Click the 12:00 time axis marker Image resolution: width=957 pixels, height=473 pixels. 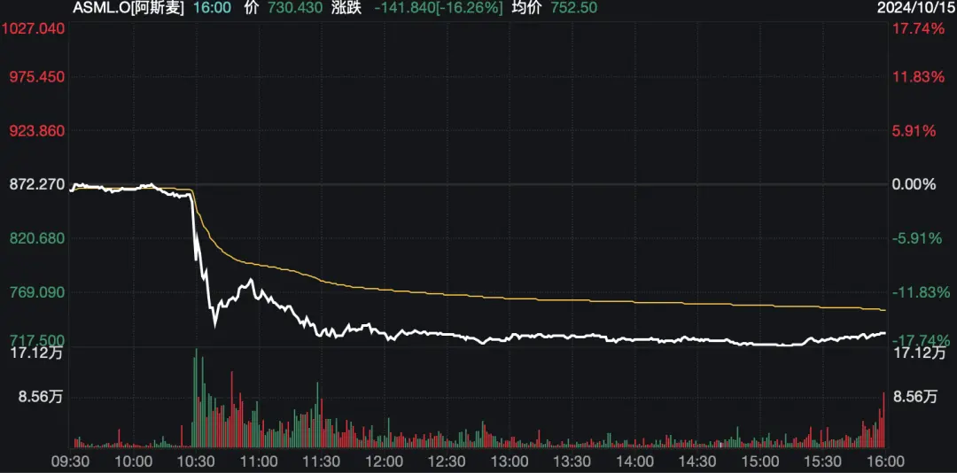385,461
